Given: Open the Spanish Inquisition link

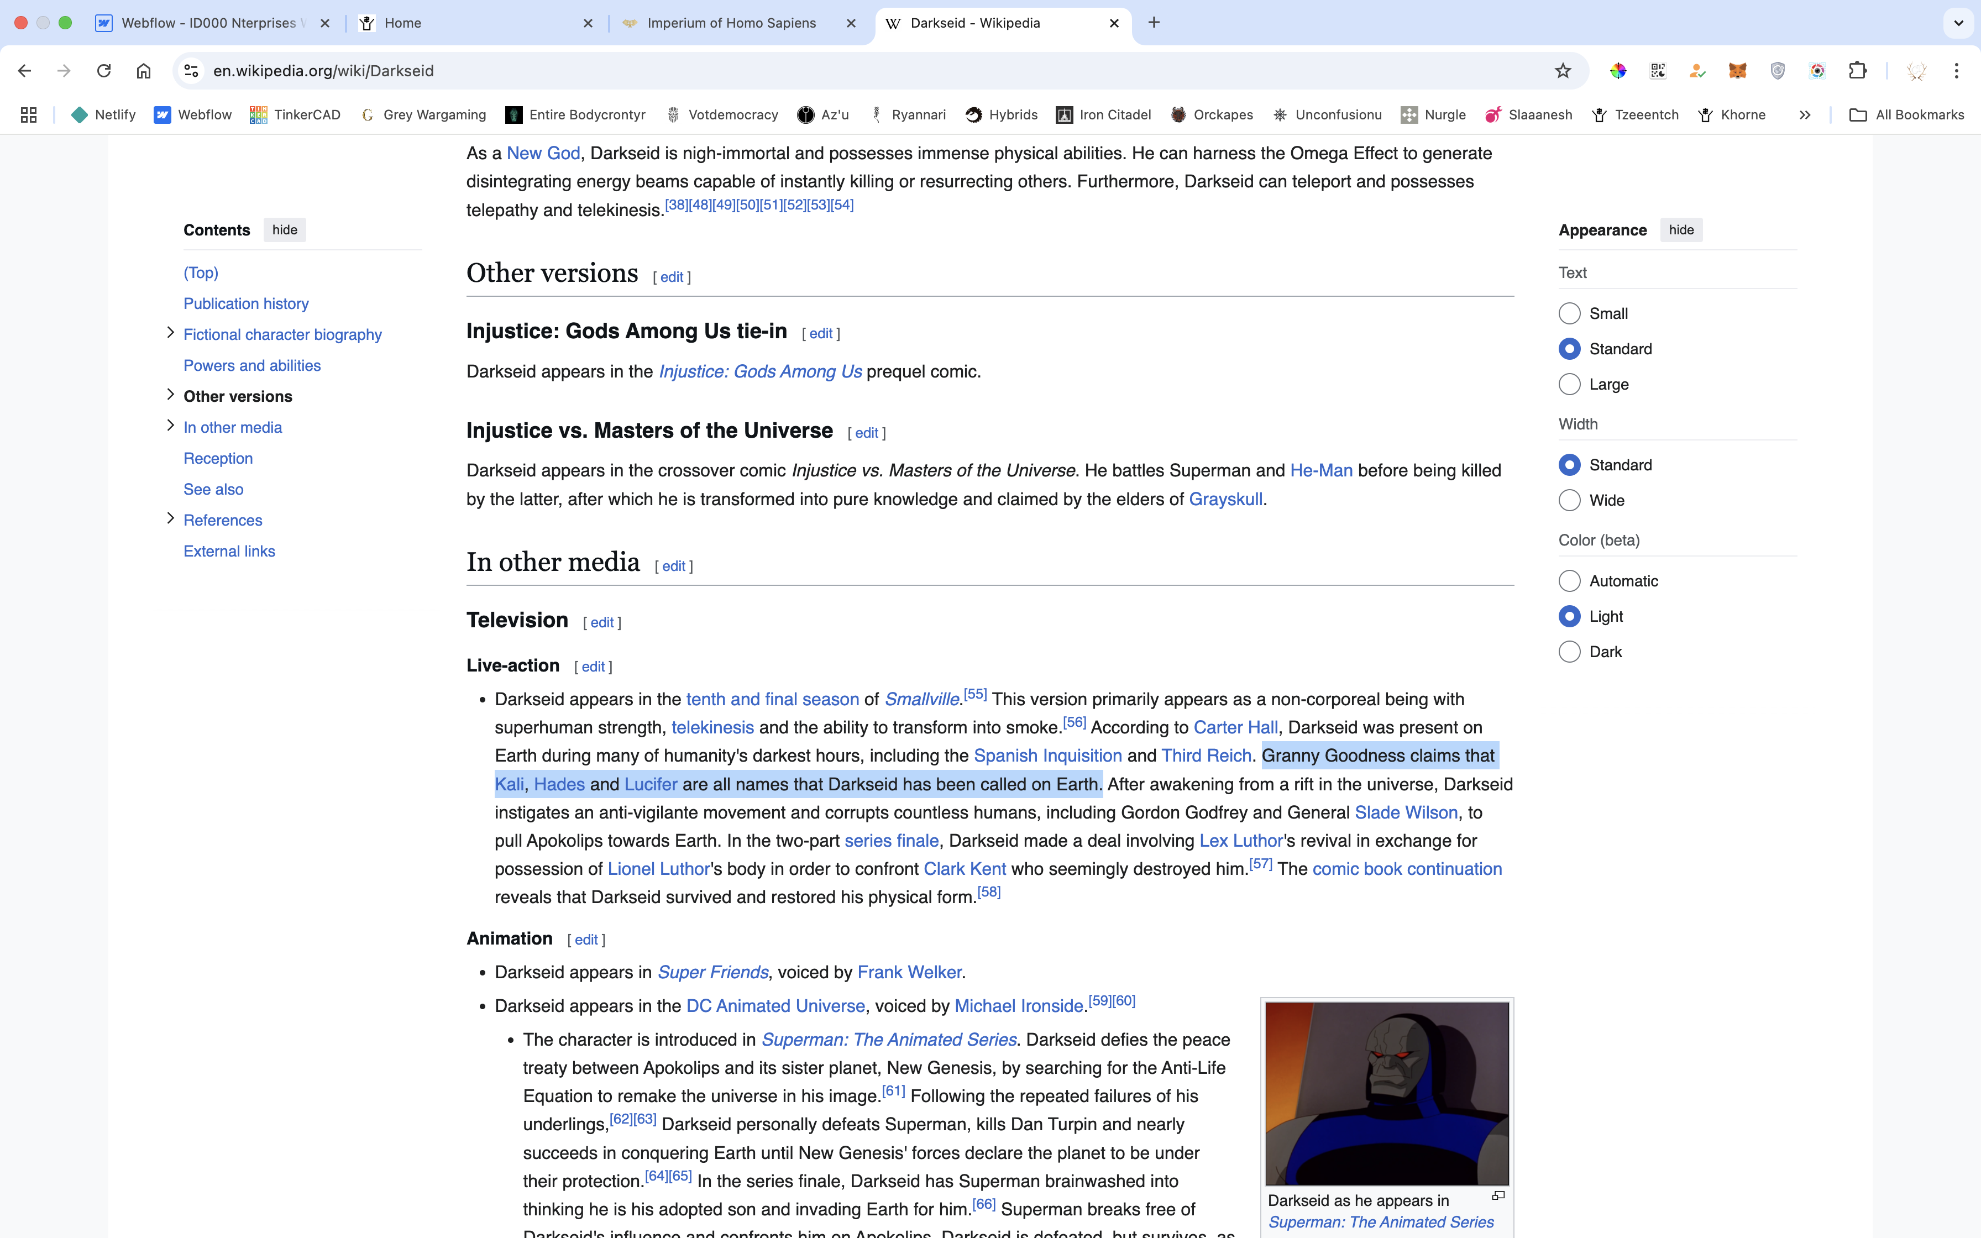Looking at the screenshot, I should (1047, 756).
